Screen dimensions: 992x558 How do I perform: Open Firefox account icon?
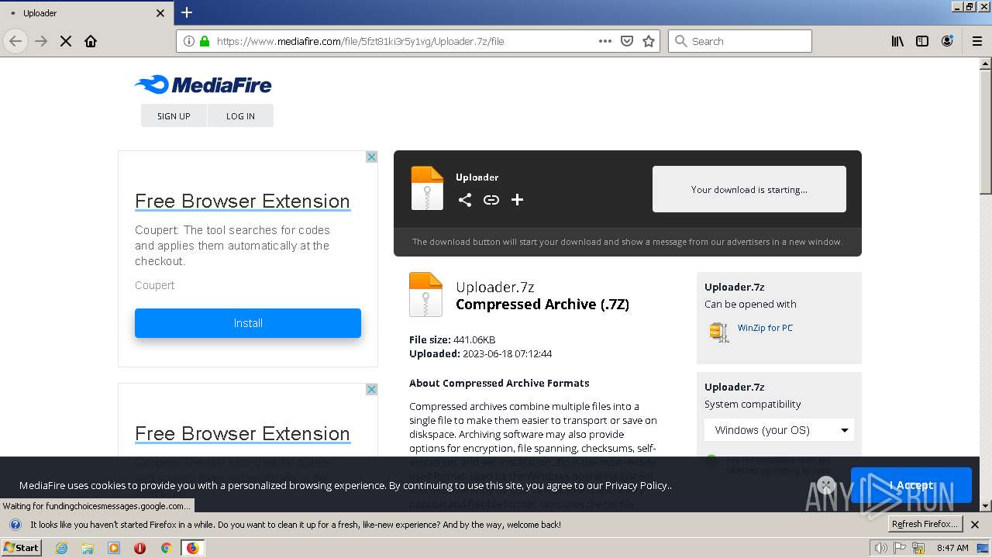pos(947,41)
